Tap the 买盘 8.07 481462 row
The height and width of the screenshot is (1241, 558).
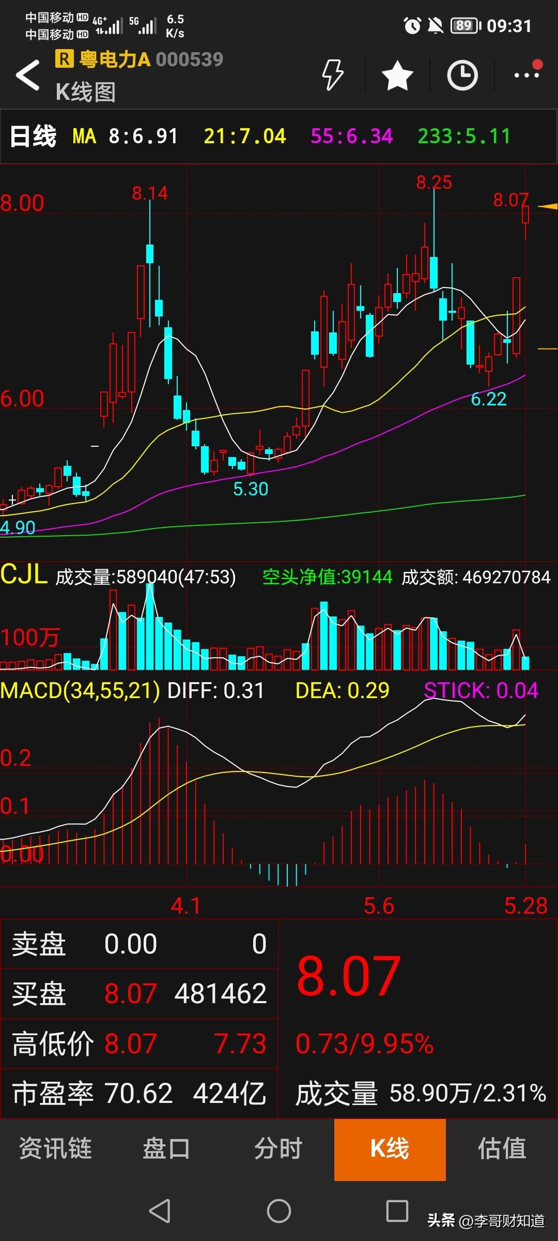(139, 993)
